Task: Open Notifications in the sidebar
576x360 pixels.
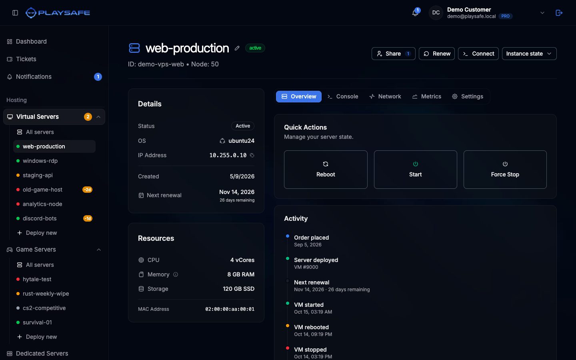Action: pos(54,77)
